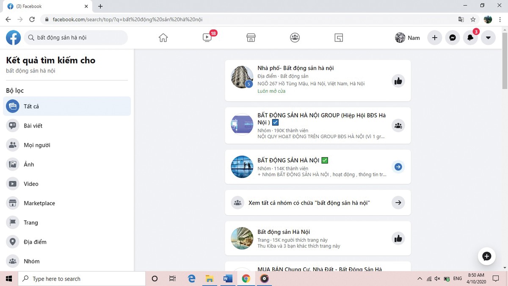Click the floating new message button
This screenshot has width=508, height=286.
(487, 256)
